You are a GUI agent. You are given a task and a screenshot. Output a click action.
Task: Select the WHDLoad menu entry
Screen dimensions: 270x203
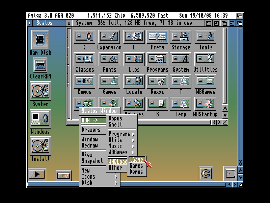[x=117, y=162]
